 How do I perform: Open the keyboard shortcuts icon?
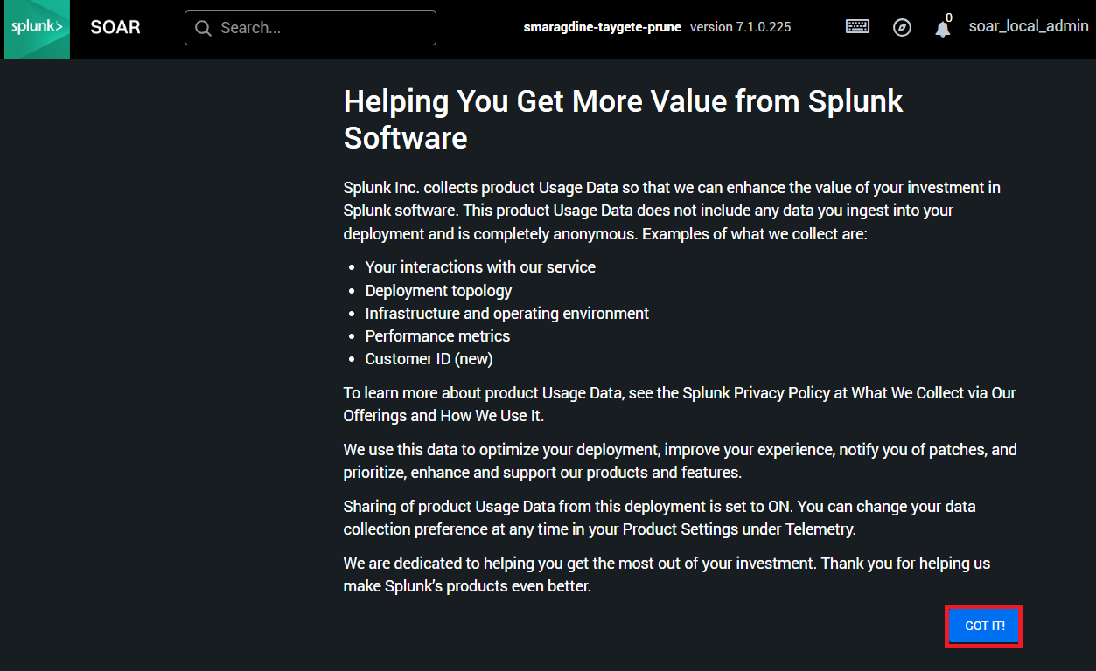pyautogui.click(x=857, y=27)
